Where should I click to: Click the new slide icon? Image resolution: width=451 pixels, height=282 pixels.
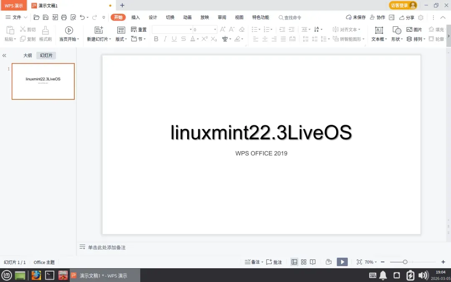coord(99,30)
